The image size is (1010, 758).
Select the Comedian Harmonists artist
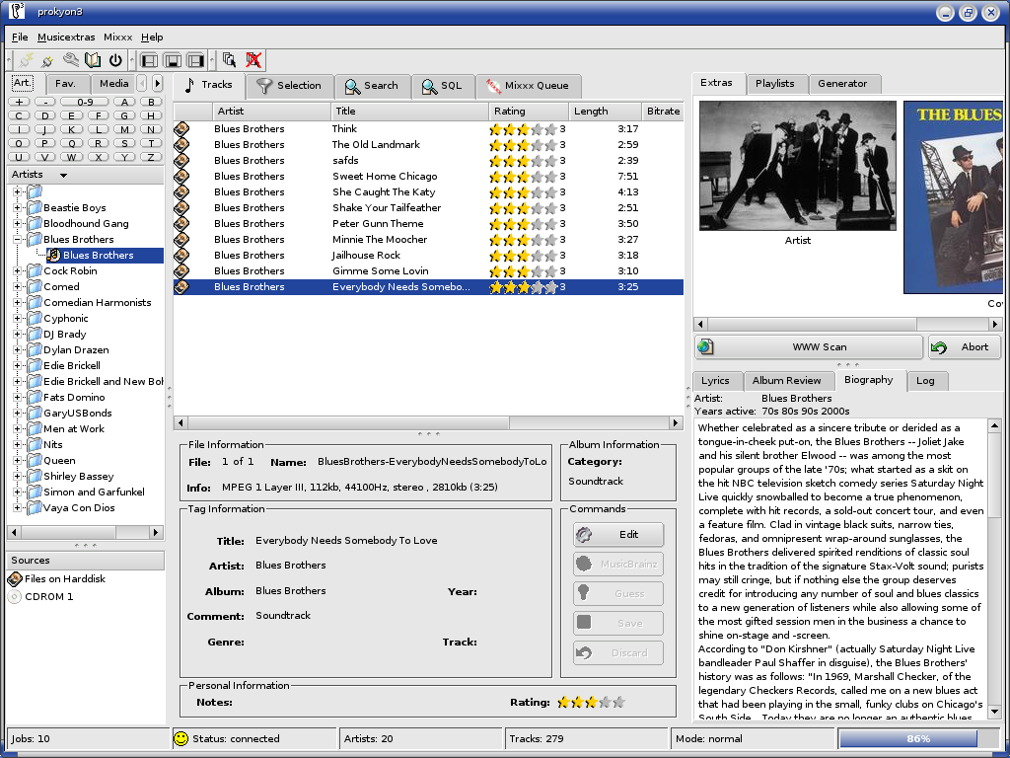click(98, 302)
